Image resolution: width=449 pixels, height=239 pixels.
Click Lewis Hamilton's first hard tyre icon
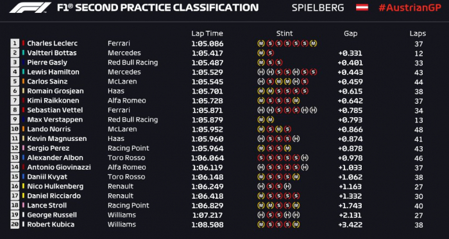point(261,72)
